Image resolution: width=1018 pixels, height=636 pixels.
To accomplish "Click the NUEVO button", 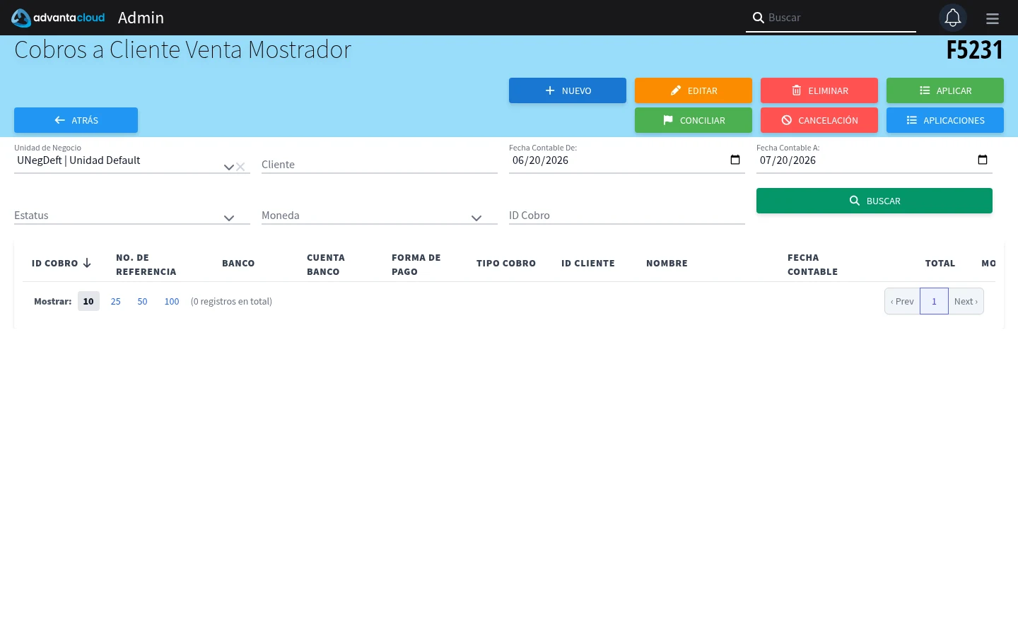I will 568,90.
